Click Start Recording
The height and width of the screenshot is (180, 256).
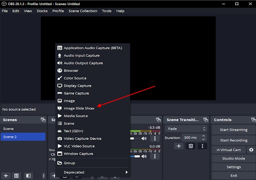point(234,140)
